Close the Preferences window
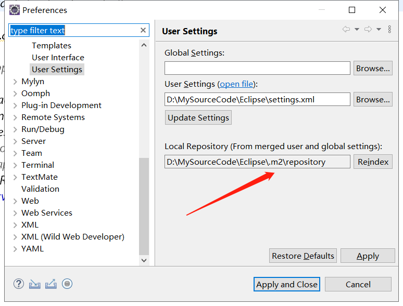 pyautogui.click(x=383, y=10)
